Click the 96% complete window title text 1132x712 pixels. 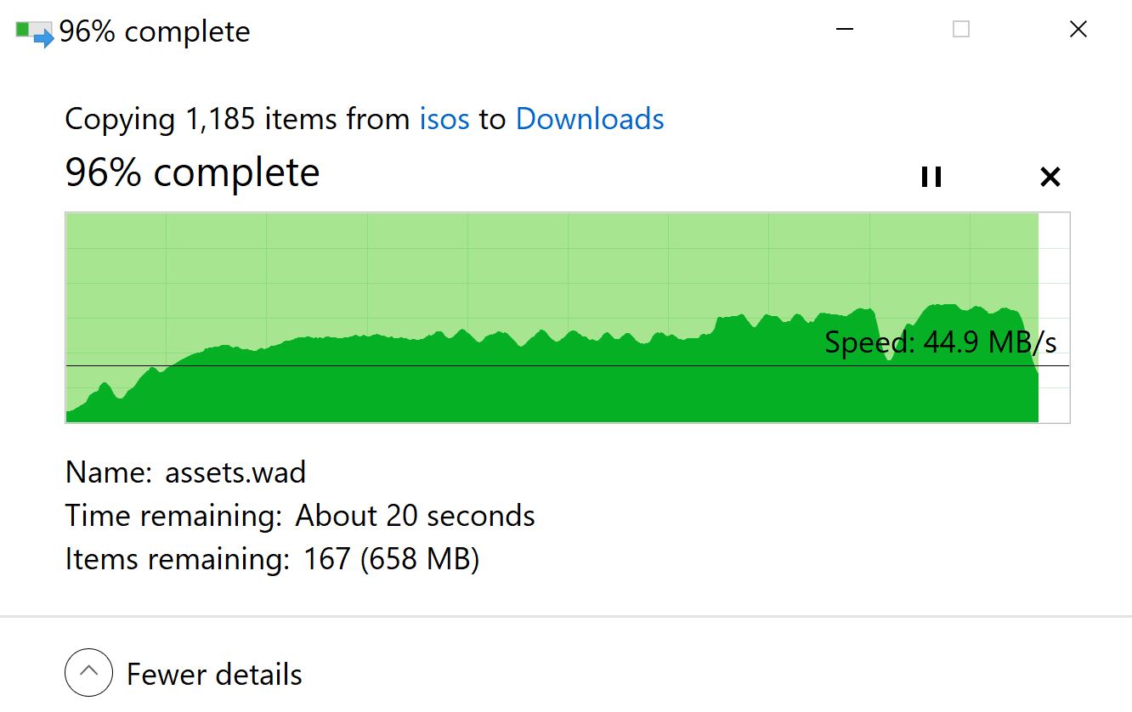(x=155, y=32)
